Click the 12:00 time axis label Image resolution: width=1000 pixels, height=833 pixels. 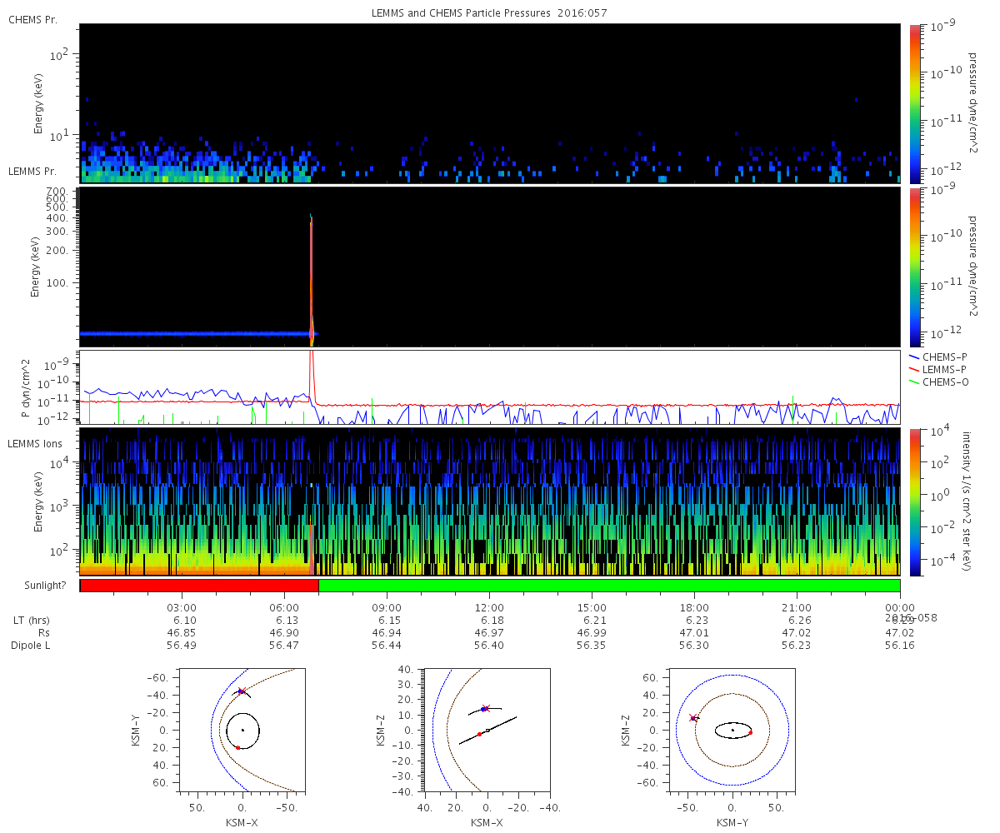click(x=489, y=608)
